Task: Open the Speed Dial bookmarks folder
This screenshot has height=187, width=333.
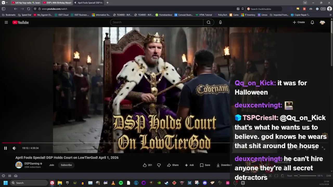Action: point(24,15)
